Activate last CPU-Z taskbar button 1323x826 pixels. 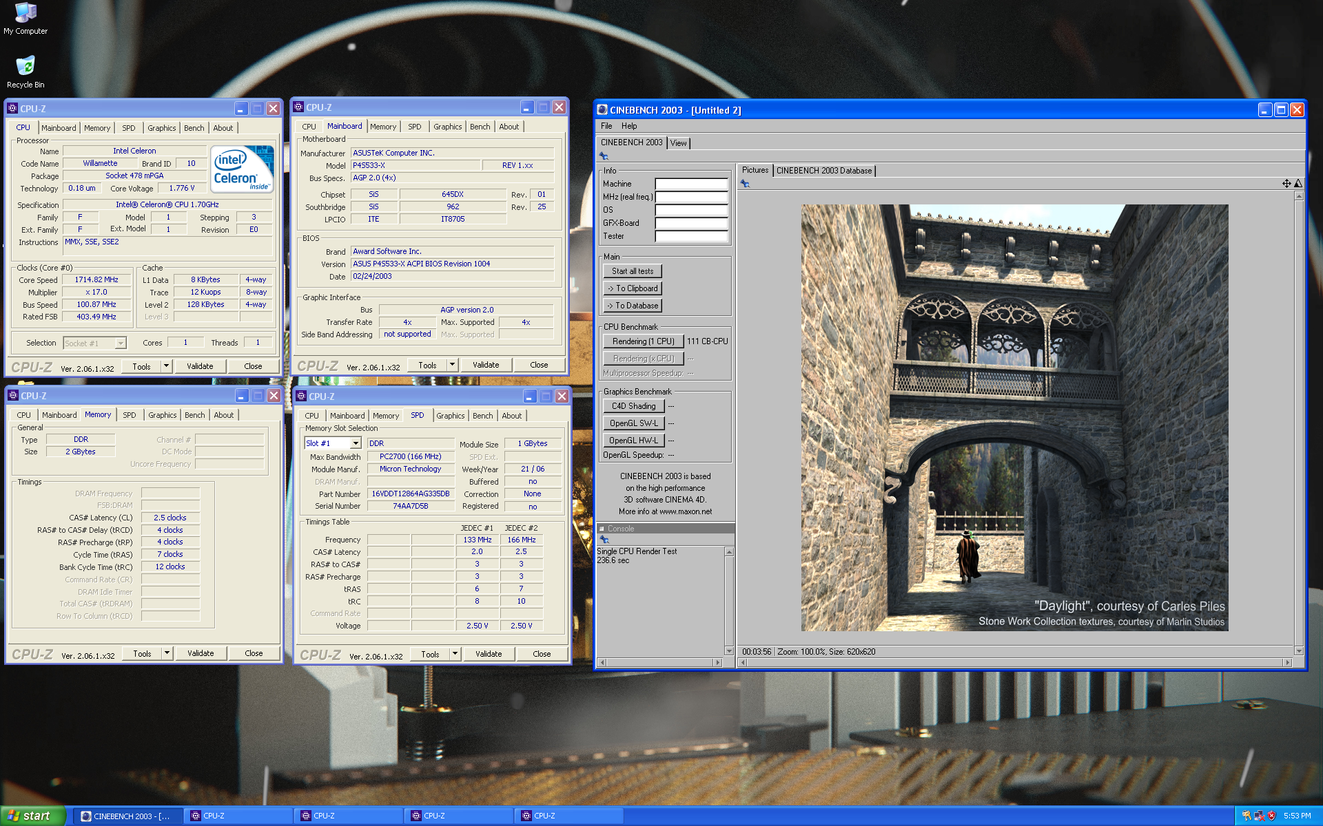tap(568, 816)
